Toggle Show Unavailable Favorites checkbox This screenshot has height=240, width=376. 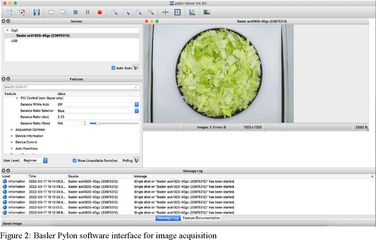coord(75,160)
